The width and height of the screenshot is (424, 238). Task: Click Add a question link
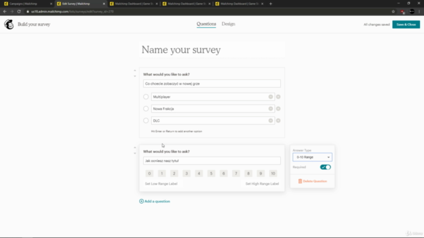click(154, 201)
